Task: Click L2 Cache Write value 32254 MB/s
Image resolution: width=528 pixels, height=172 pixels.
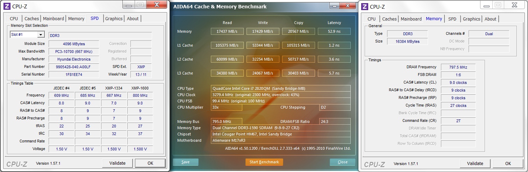Action: click(263, 59)
